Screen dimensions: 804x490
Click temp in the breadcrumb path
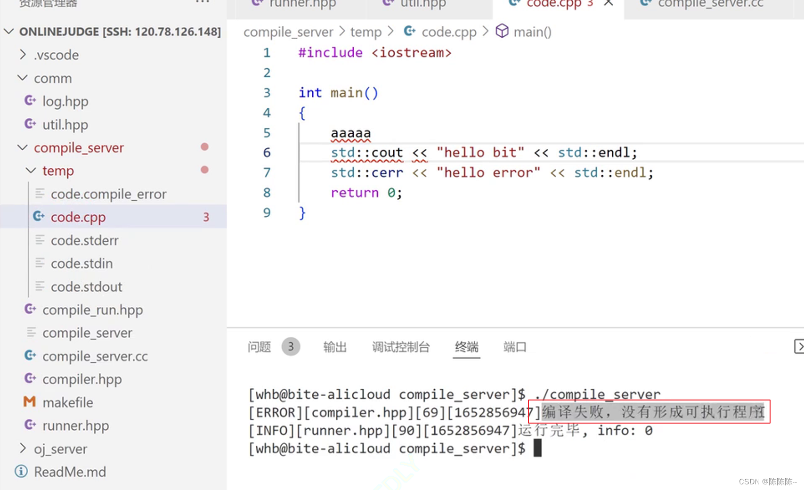366,32
